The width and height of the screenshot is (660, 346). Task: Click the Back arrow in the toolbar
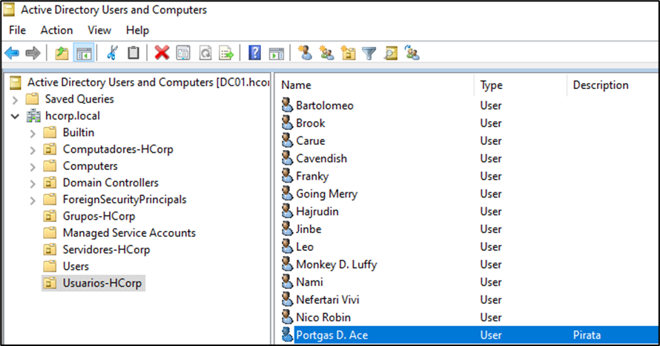pyautogui.click(x=12, y=53)
